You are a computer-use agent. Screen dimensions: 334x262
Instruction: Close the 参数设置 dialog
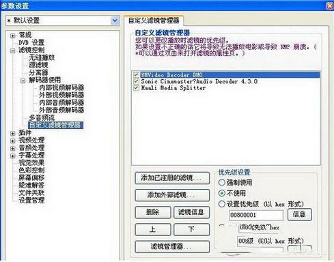click(x=330, y=5)
